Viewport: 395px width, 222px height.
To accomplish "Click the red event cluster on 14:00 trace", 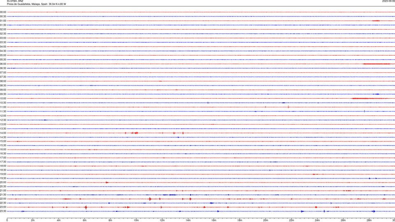I will click(x=135, y=133).
